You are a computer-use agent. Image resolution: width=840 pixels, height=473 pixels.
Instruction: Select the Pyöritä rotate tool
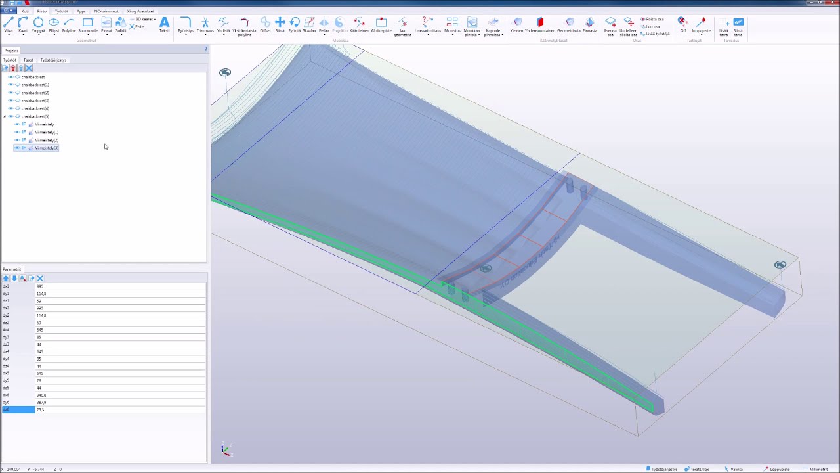295,25
